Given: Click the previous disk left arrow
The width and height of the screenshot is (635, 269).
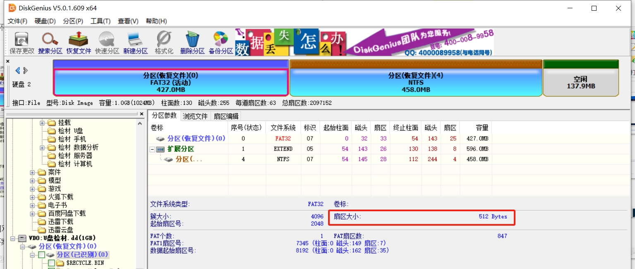Looking at the screenshot, I should coord(17,71).
